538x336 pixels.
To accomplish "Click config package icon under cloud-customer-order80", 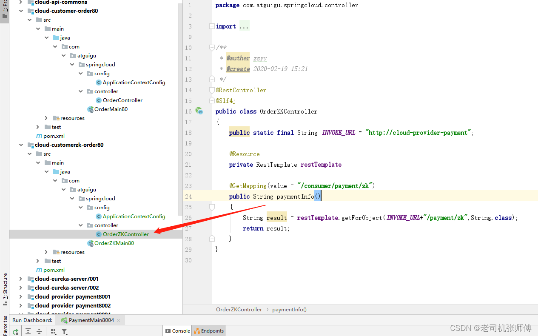I will click(x=90, y=74).
